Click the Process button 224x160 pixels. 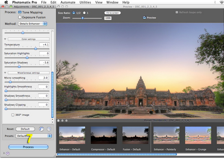tap(28, 147)
